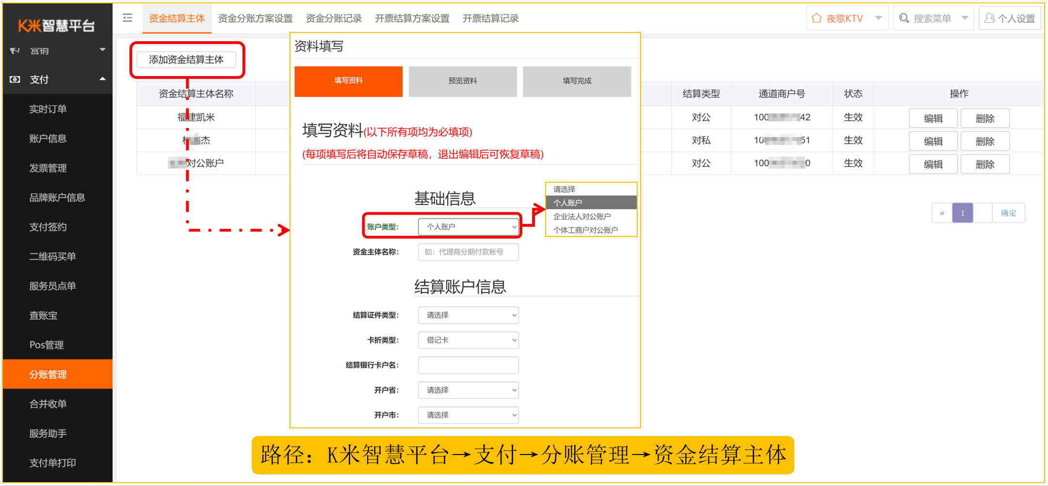Click the megaphone icon beside 营销
This screenshot has width=1048, height=486.
coord(15,50)
